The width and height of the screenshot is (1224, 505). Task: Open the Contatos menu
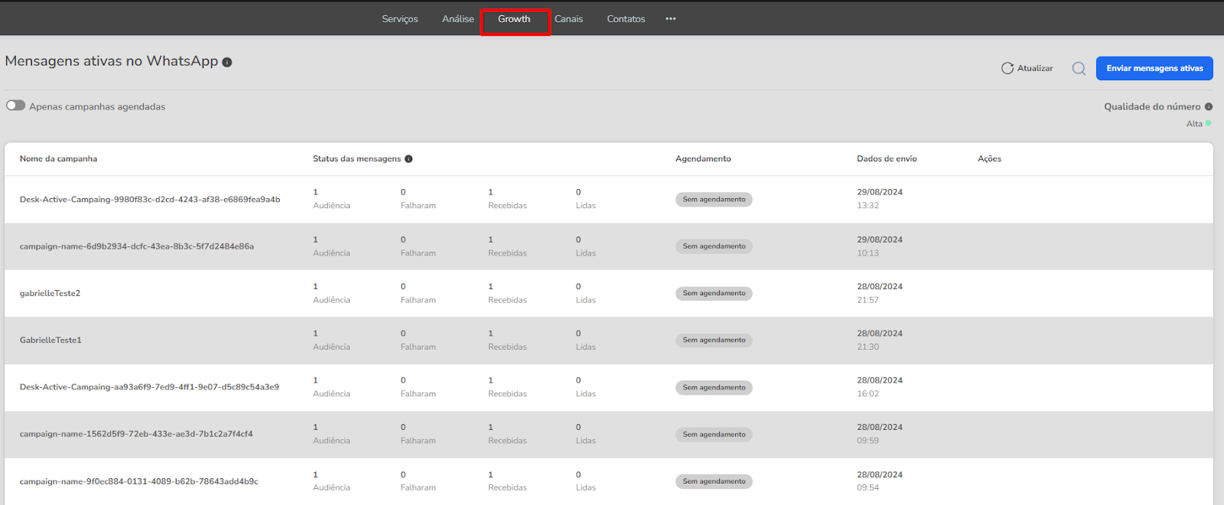[626, 19]
